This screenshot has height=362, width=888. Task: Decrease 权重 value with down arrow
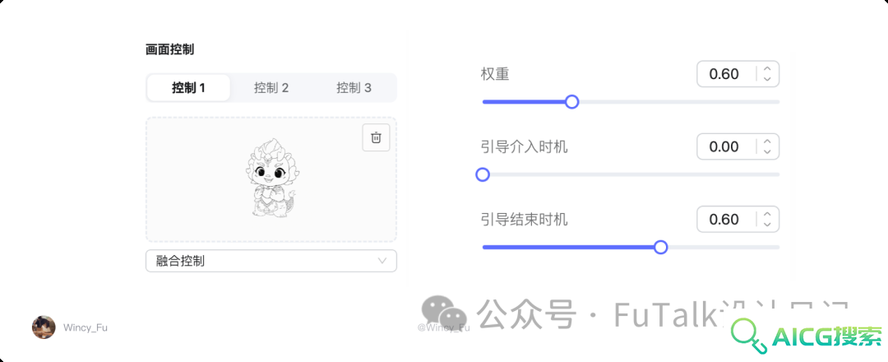(x=767, y=79)
